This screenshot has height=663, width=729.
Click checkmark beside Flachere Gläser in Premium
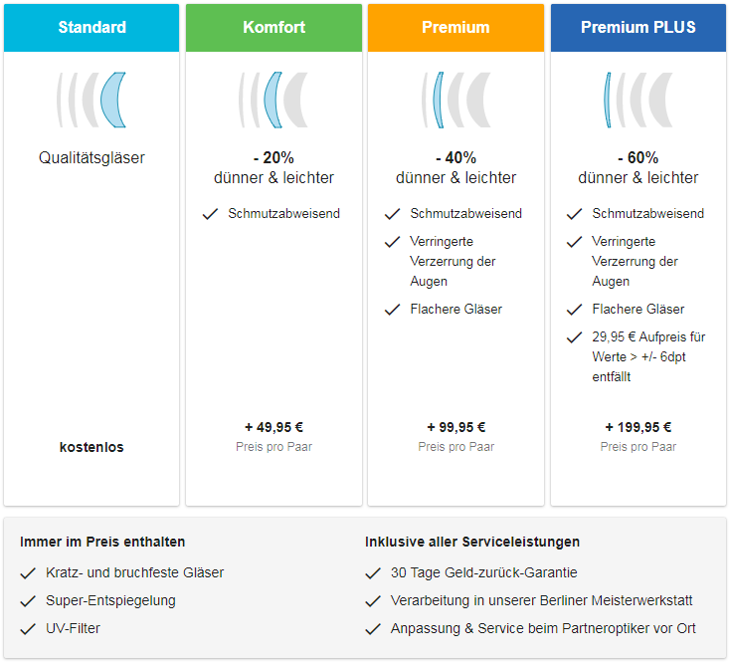point(393,310)
